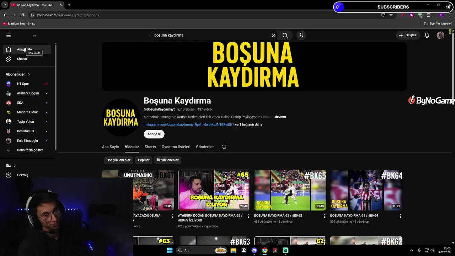Open the Windows Start menu
This screenshot has height=256, width=455.
coord(170,250)
